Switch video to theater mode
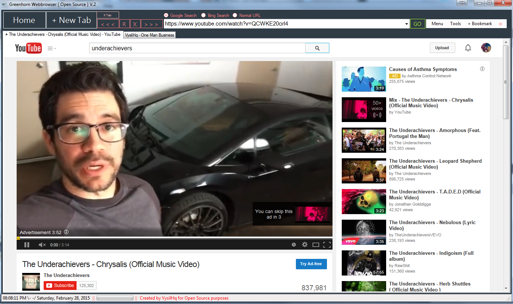 [315, 244]
